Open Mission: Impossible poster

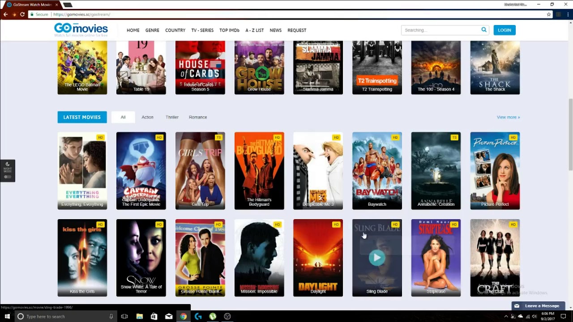pyautogui.click(x=259, y=258)
